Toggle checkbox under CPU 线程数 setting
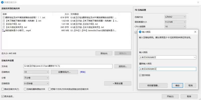The width and height of the screenshot is (201, 100). [136, 32]
